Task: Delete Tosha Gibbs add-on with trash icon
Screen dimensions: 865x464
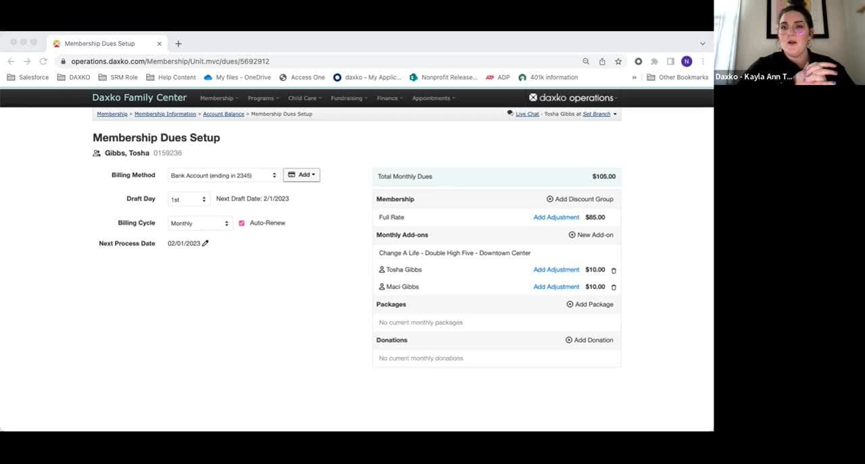Action: (x=614, y=270)
